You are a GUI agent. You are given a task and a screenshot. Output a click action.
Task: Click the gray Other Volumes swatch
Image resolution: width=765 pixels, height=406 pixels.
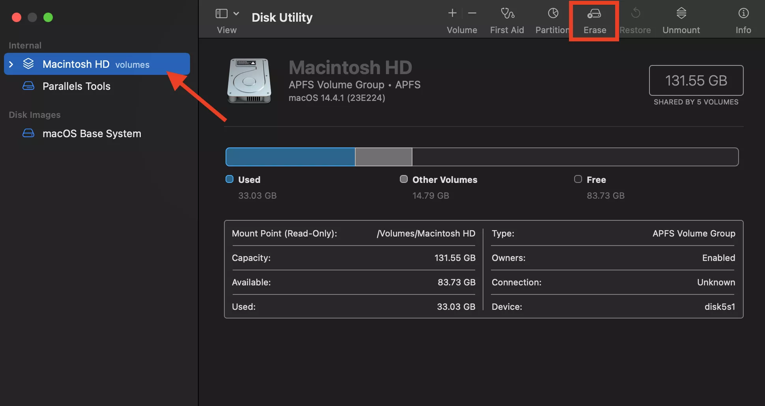pyautogui.click(x=404, y=179)
